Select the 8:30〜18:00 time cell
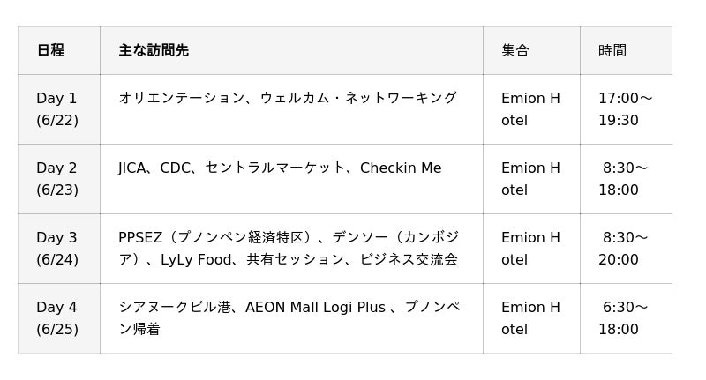 pos(625,179)
